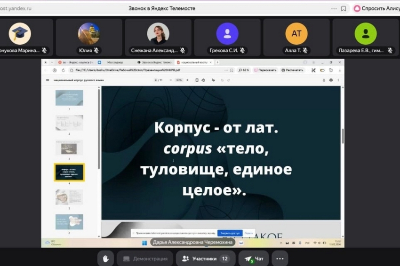Image resolution: width=400 pixels, height=266 pixels.
Task: Reload the PDF page in shared browser
Action: [x=63, y=70]
